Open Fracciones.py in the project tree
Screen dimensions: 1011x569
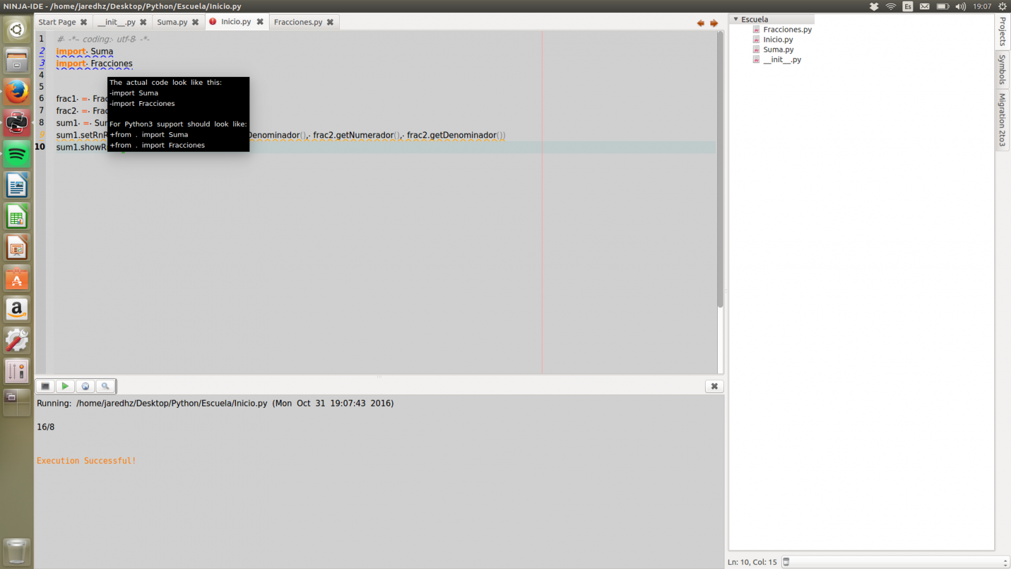pyautogui.click(x=787, y=30)
